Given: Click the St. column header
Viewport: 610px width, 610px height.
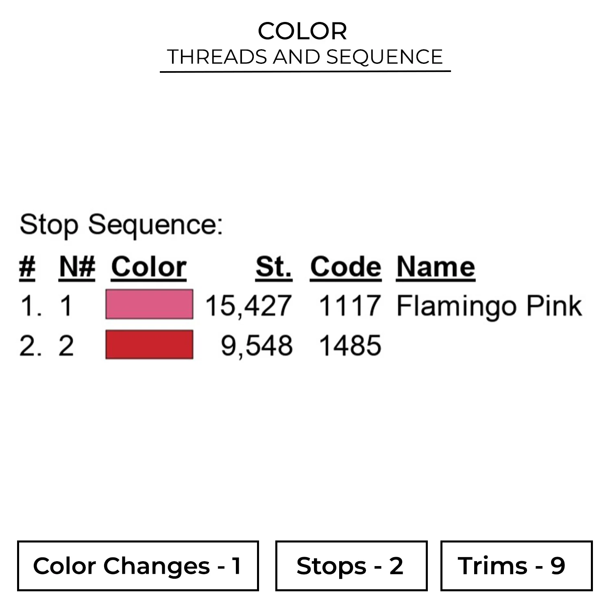Looking at the screenshot, I should pos(274,267).
